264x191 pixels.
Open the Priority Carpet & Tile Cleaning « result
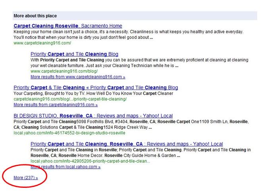(x=95, y=88)
